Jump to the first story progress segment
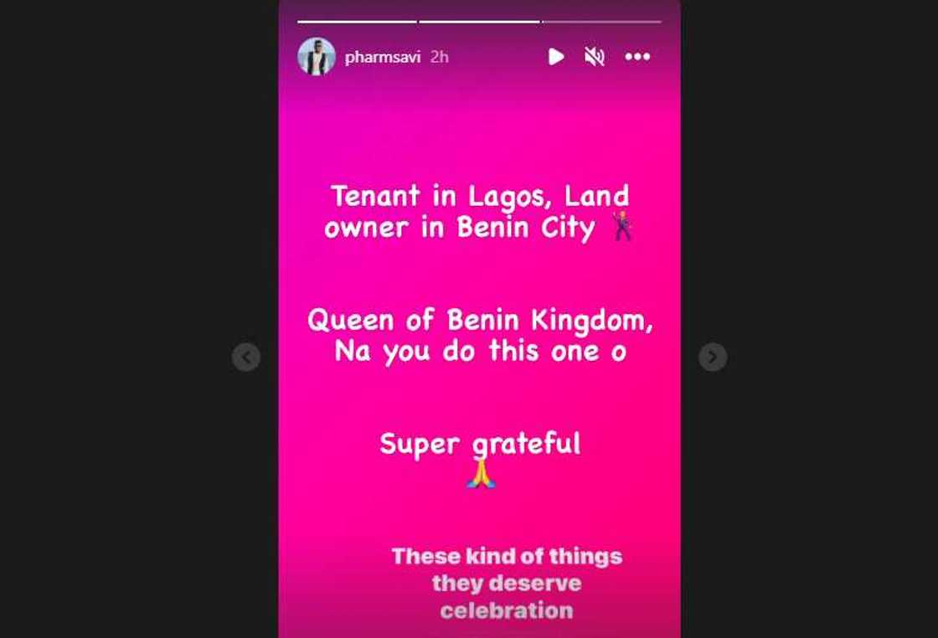Screen dimensions: 938x638 click(x=357, y=22)
